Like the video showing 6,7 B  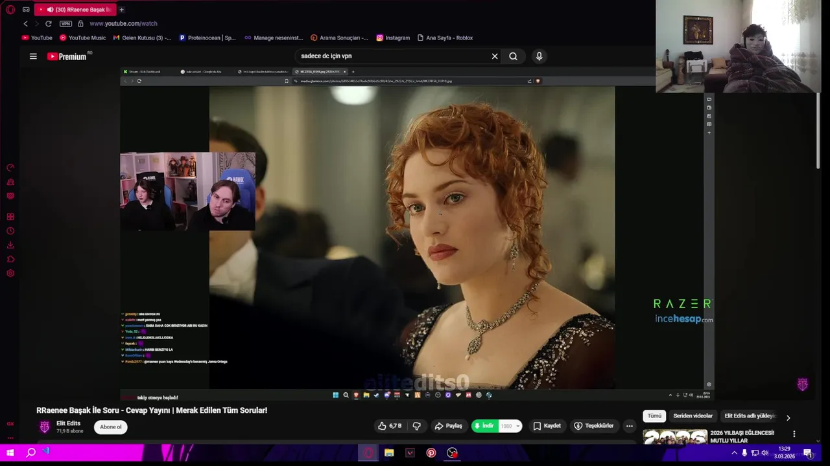pos(390,426)
